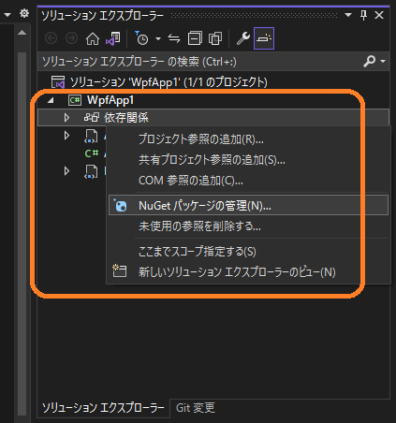Choose 未使用の参照を削除する... menu item

(248, 226)
